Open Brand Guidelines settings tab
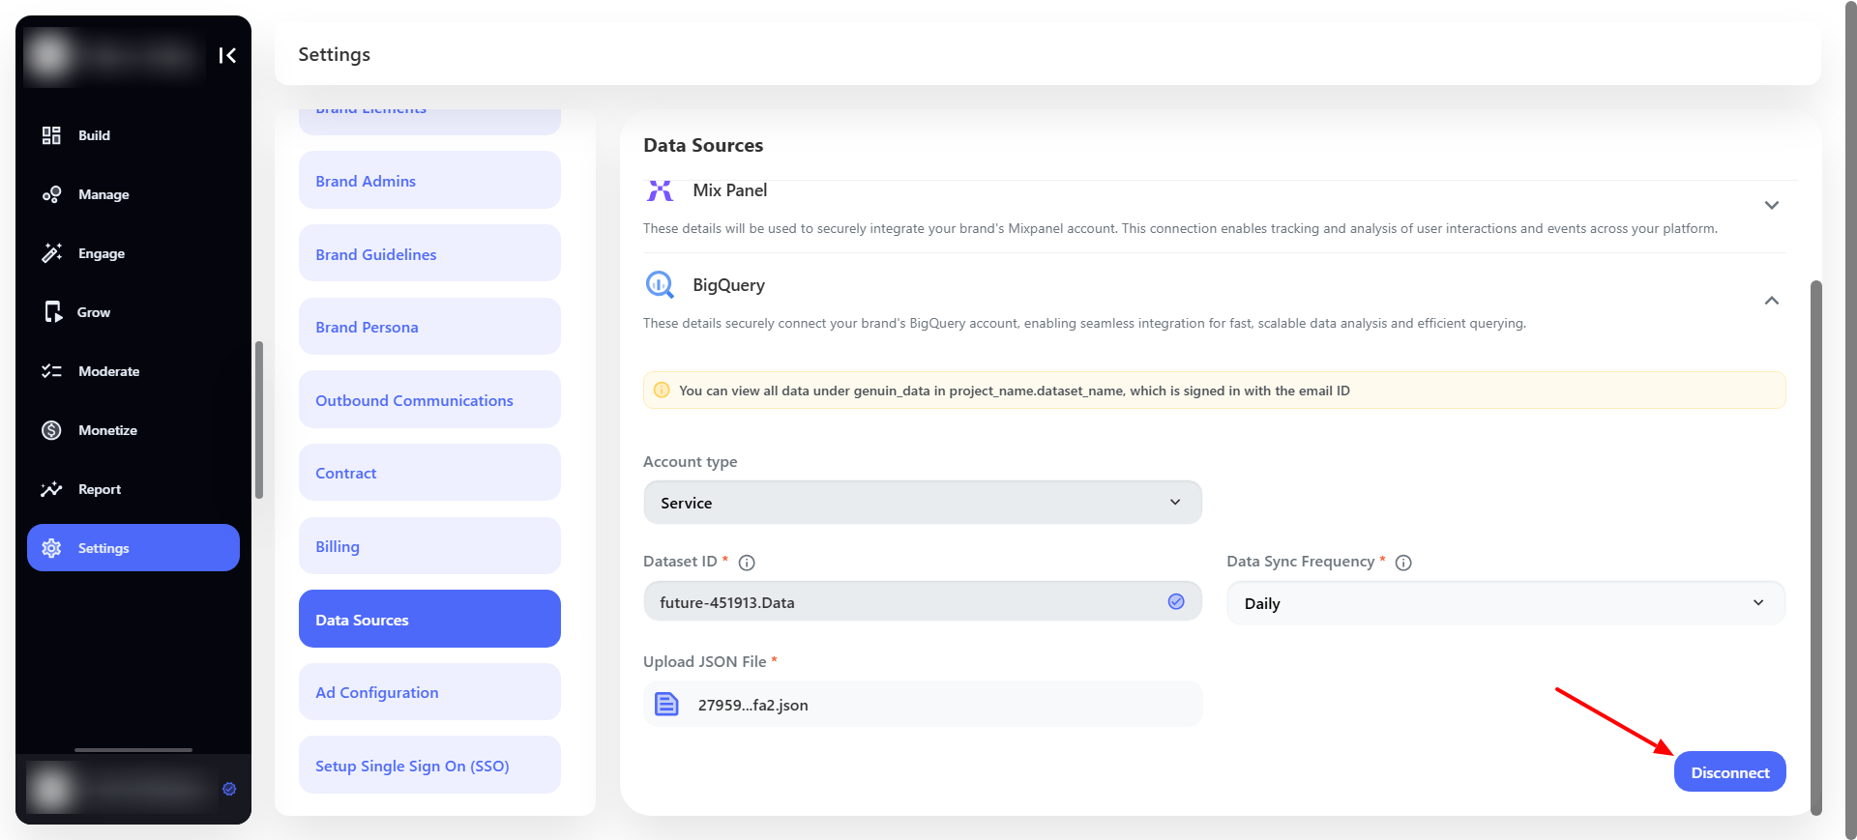Image resolution: width=1857 pixels, height=840 pixels. click(429, 254)
